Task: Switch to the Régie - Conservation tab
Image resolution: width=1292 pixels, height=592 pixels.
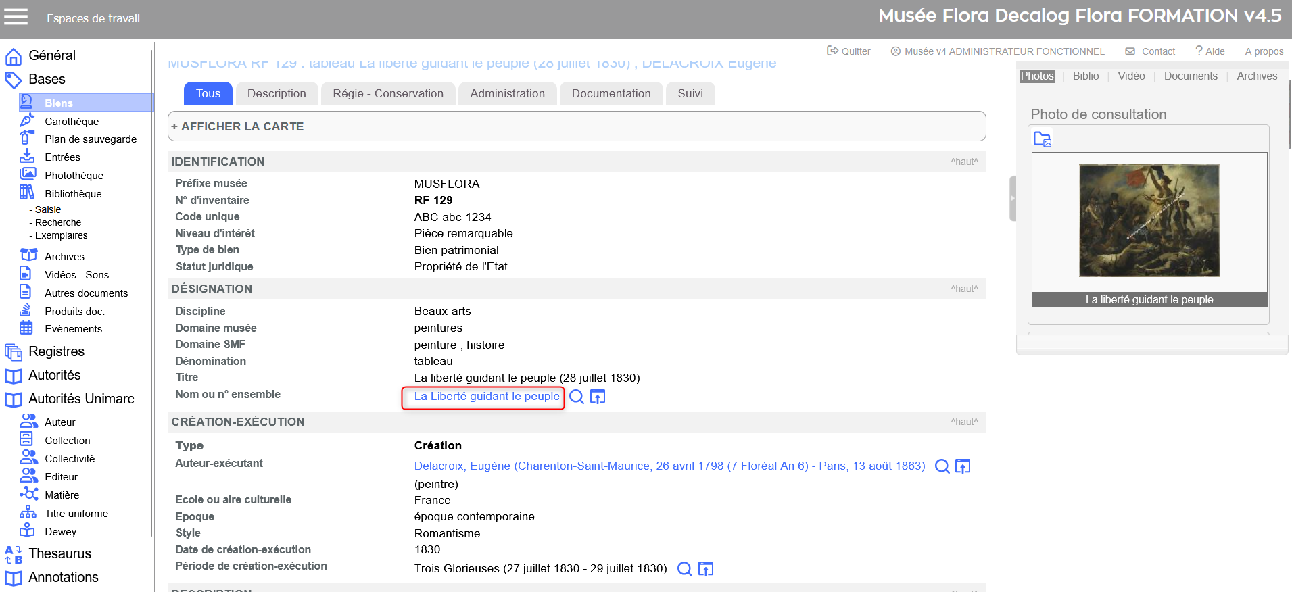Action: (x=388, y=94)
